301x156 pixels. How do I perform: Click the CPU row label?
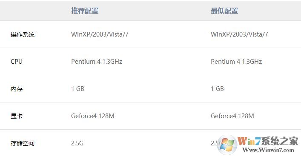tap(17, 62)
